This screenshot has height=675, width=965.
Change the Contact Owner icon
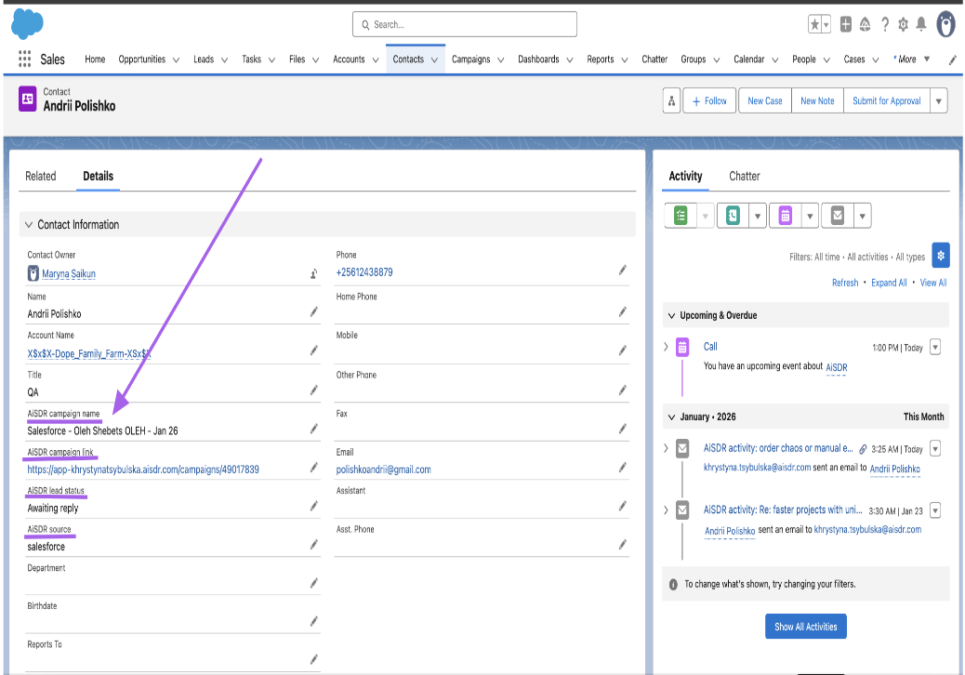314,274
